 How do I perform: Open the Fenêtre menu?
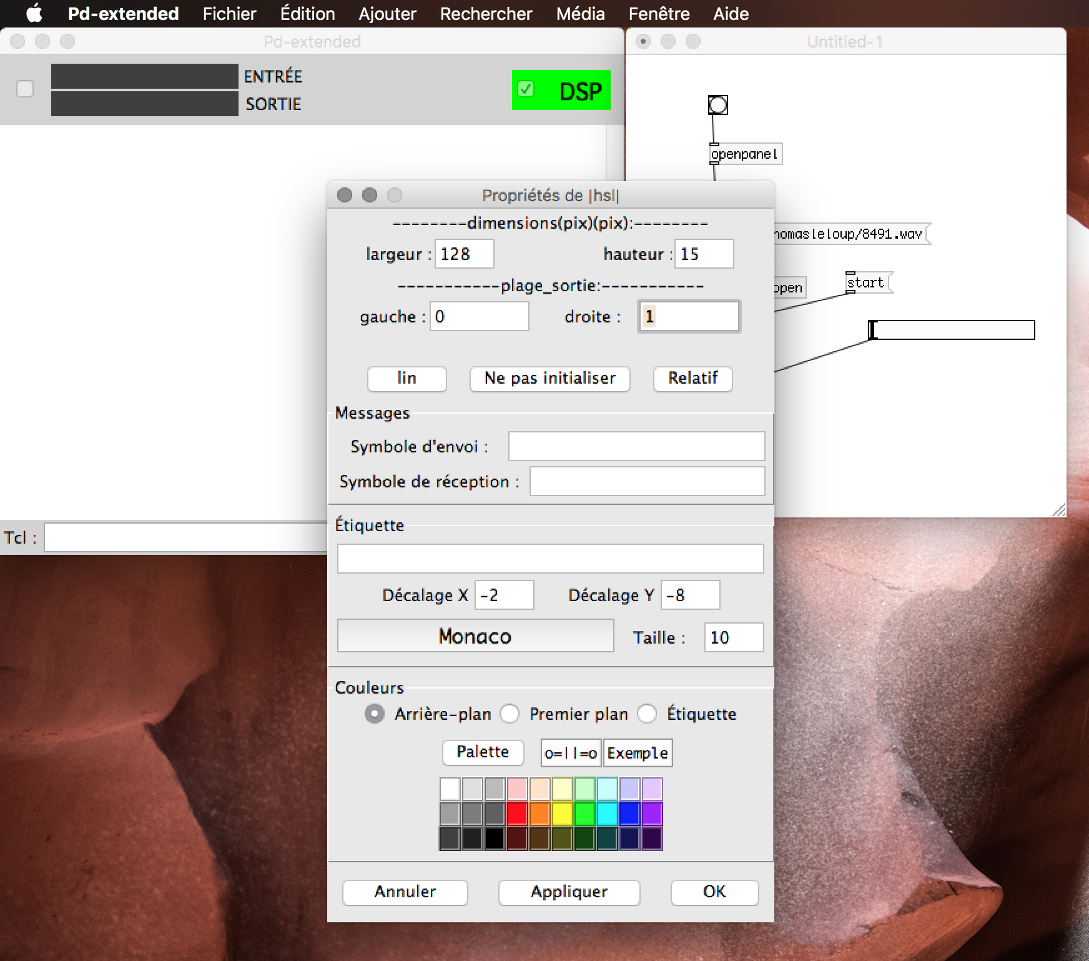pos(659,14)
